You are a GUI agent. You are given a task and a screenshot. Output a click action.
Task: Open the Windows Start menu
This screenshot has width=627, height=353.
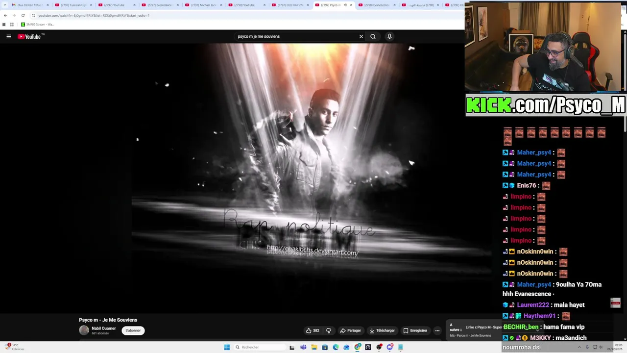point(227,347)
